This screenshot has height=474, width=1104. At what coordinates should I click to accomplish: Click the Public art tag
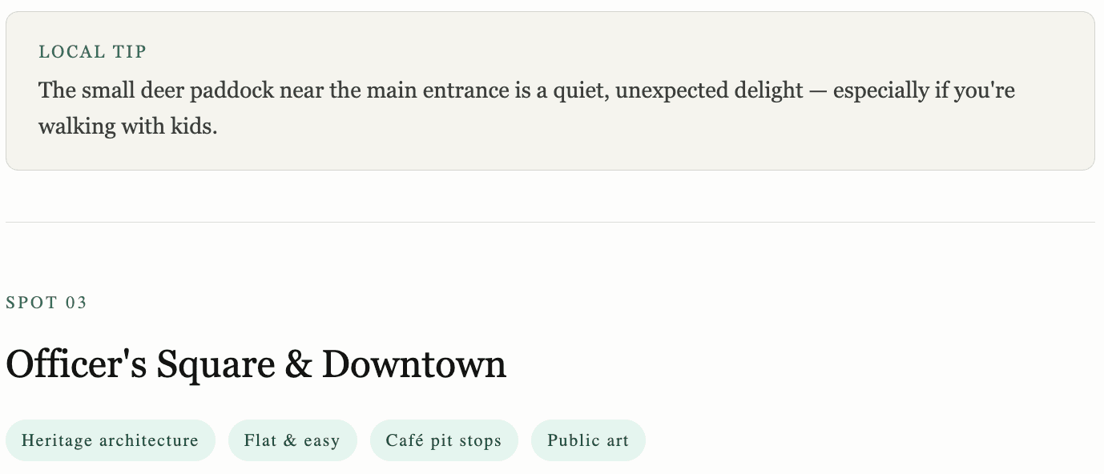point(587,440)
